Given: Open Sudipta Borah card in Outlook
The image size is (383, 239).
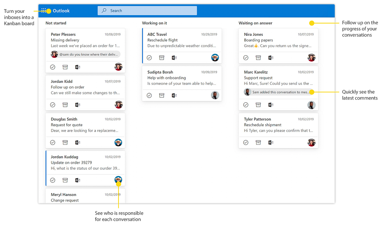Looking at the screenshot, I should [174, 95].
